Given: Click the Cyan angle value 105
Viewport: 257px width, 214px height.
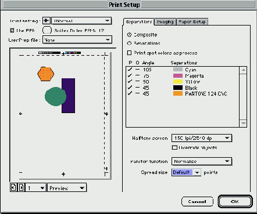Looking at the screenshot, I should tap(147, 70).
